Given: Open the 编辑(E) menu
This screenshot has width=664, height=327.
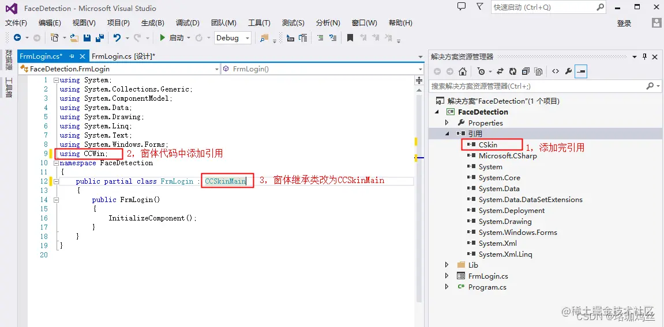Looking at the screenshot, I should [50, 23].
